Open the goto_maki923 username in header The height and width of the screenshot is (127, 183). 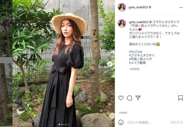[x=138, y=7]
